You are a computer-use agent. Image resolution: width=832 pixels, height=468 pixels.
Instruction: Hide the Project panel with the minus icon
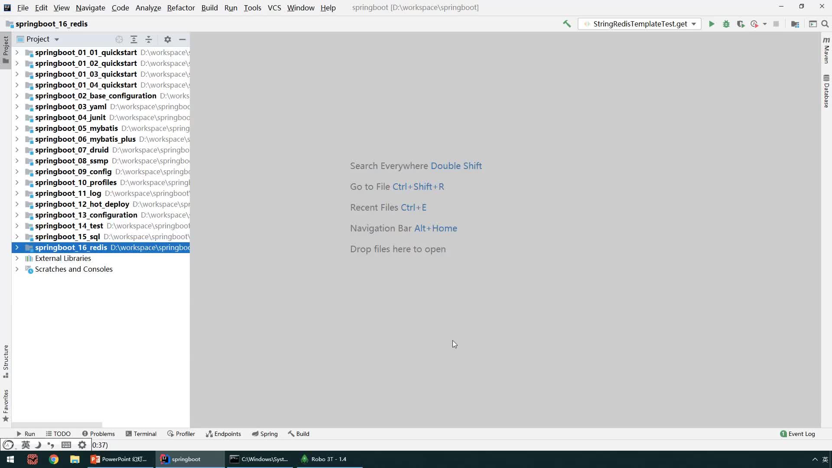pyautogui.click(x=182, y=39)
